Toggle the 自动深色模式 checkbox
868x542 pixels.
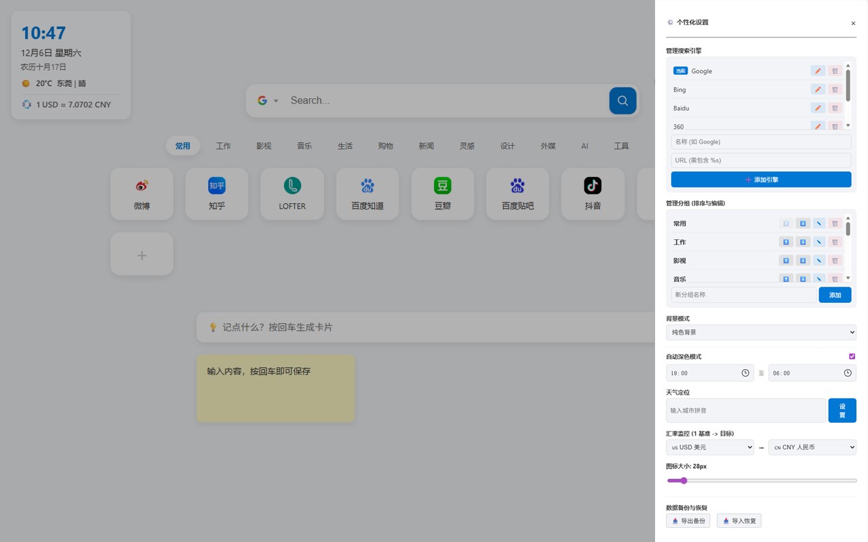coord(852,356)
